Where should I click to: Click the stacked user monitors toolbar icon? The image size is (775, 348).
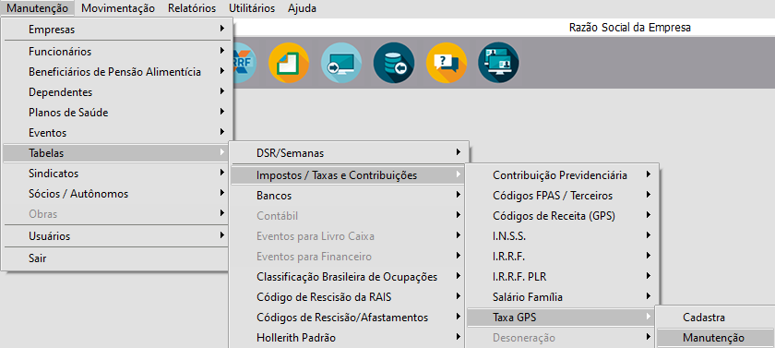(499, 63)
